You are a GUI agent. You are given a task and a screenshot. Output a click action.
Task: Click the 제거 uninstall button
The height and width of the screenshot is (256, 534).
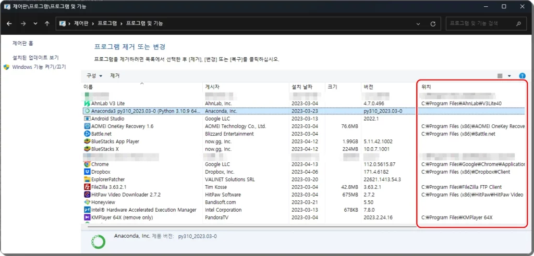[x=115, y=75]
